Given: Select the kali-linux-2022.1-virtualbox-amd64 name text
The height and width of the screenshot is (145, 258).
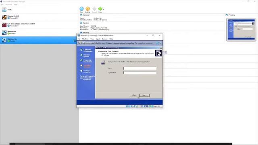Looking at the screenshot, I should coord(21,24).
